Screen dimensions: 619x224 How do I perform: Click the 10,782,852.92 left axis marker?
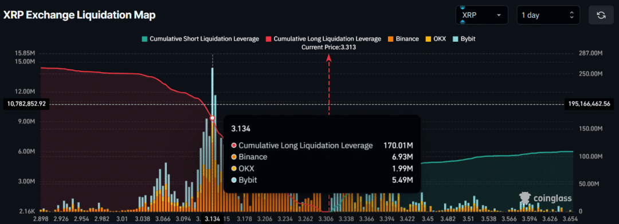tap(26, 105)
